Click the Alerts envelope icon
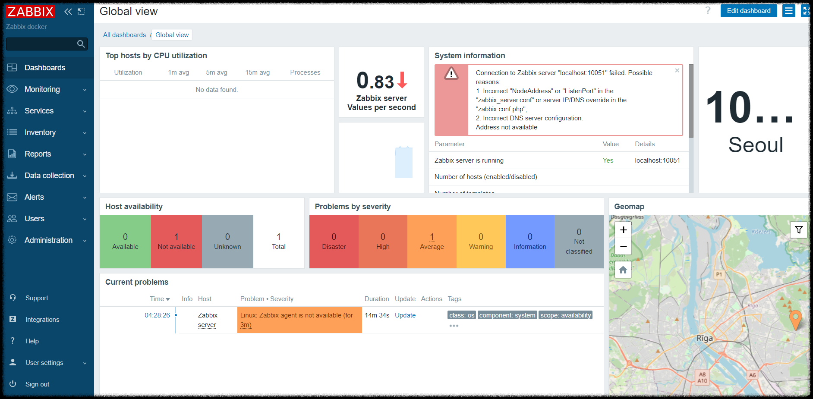The height and width of the screenshot is (399, 813). 12,197
